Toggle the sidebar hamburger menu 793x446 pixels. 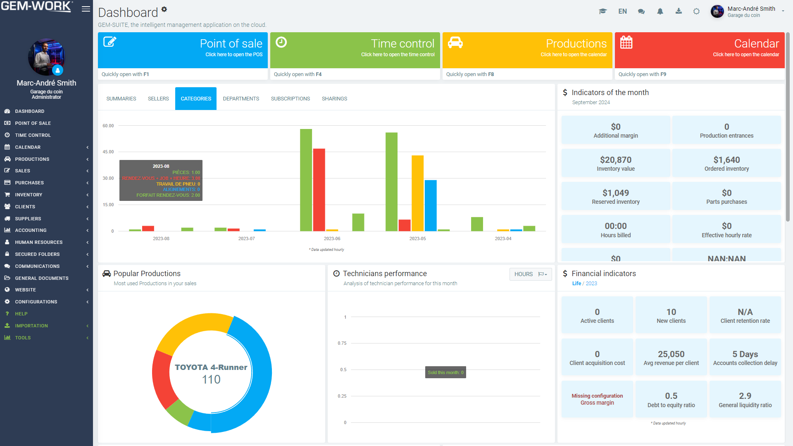[x=86, y=8]
